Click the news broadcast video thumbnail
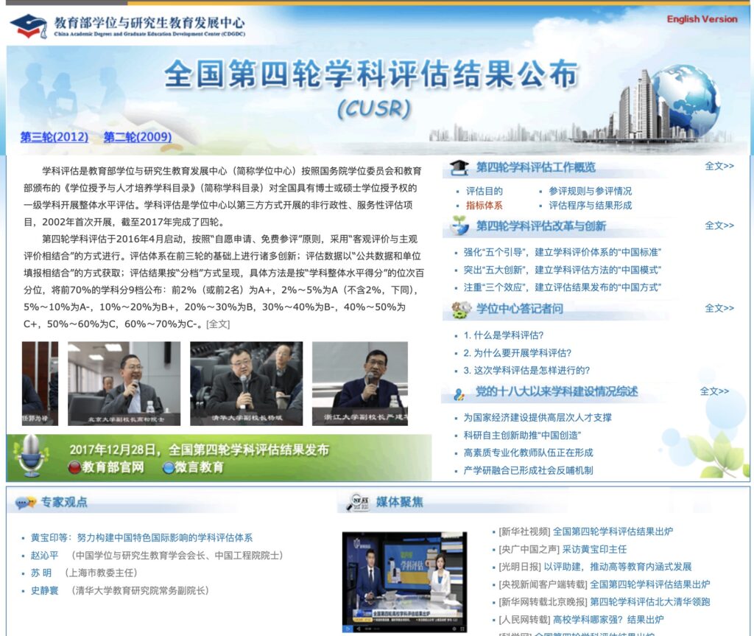The height and width of the screenshot is (636, 754). pyautogui.click(x=404, y=582)
